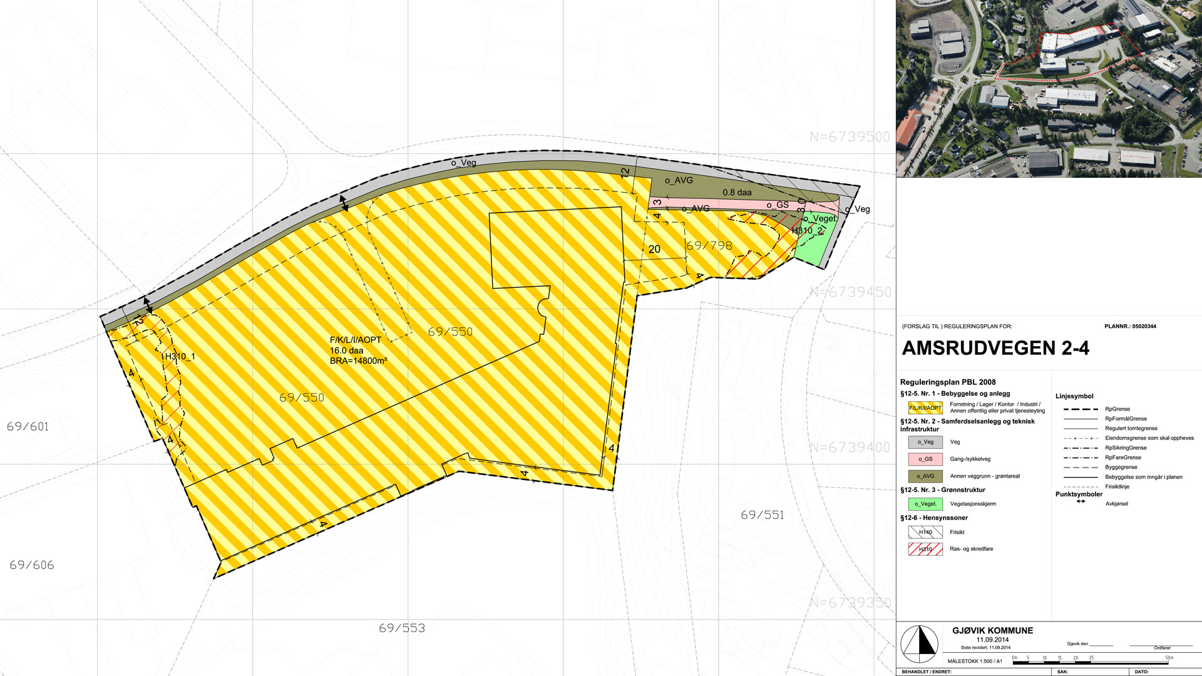Click the BRA=14800m² map label

tap(359, 361)
